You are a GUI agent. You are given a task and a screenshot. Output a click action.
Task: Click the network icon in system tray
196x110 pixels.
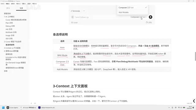click(179, 108)
